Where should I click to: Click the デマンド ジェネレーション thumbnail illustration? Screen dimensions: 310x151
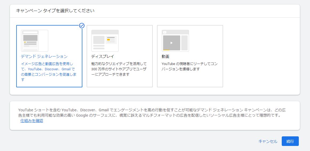[x=35, y=41]
